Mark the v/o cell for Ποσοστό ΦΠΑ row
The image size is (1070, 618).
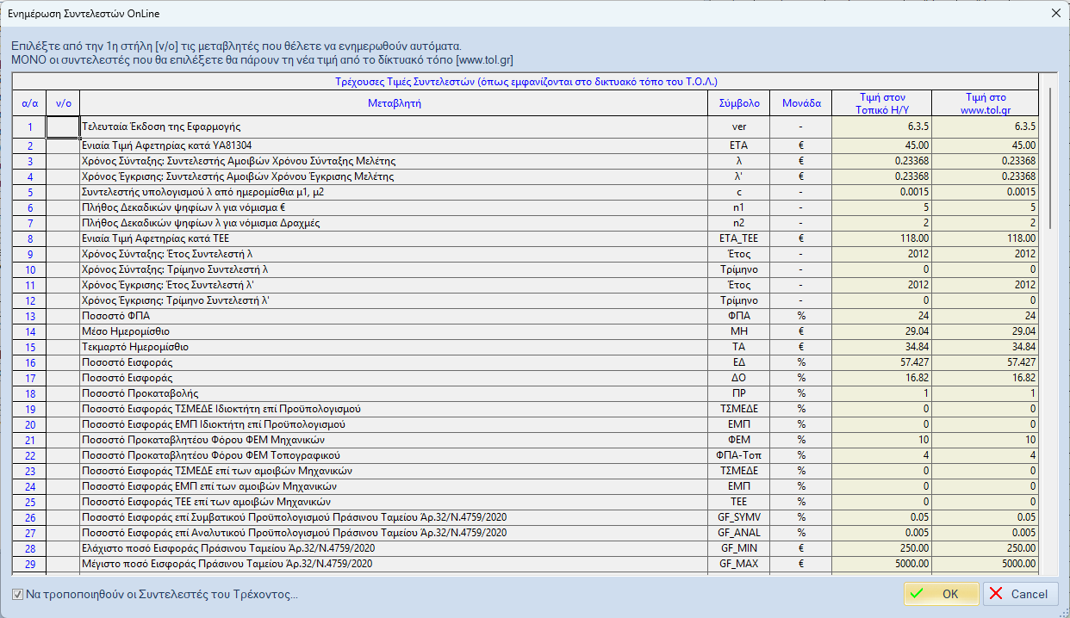point(63,316)
